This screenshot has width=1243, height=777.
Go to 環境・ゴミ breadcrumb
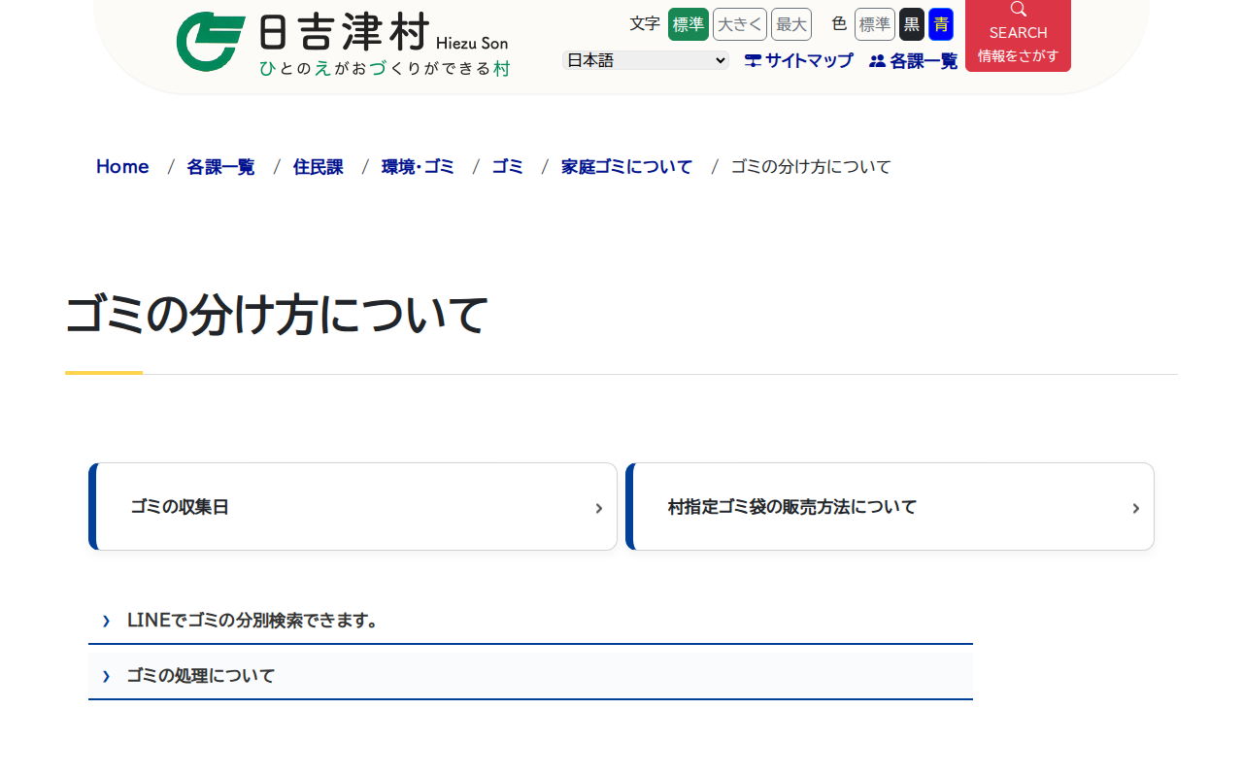tap(418, 166)
